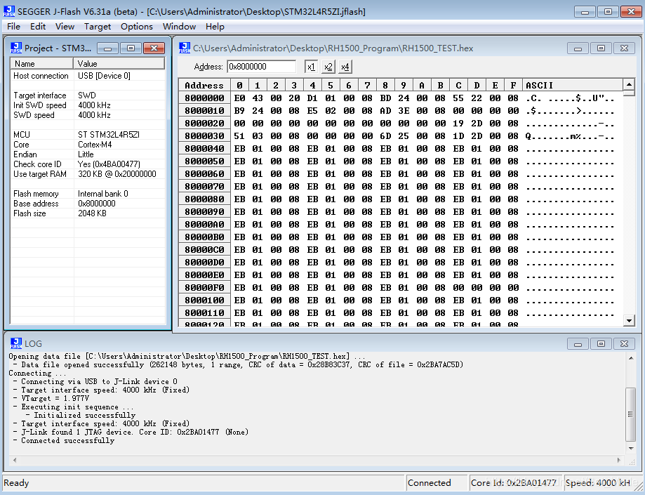Click the Core Id status bar entry

[516, 483]
